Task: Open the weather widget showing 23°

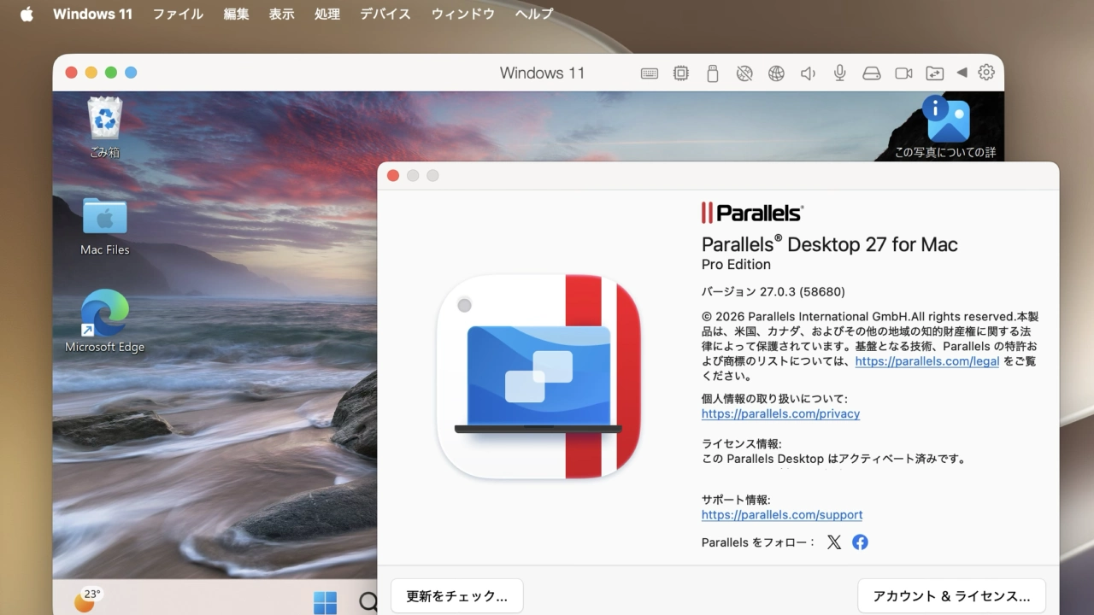Action: pyautogui.click(x=86, y=600)
